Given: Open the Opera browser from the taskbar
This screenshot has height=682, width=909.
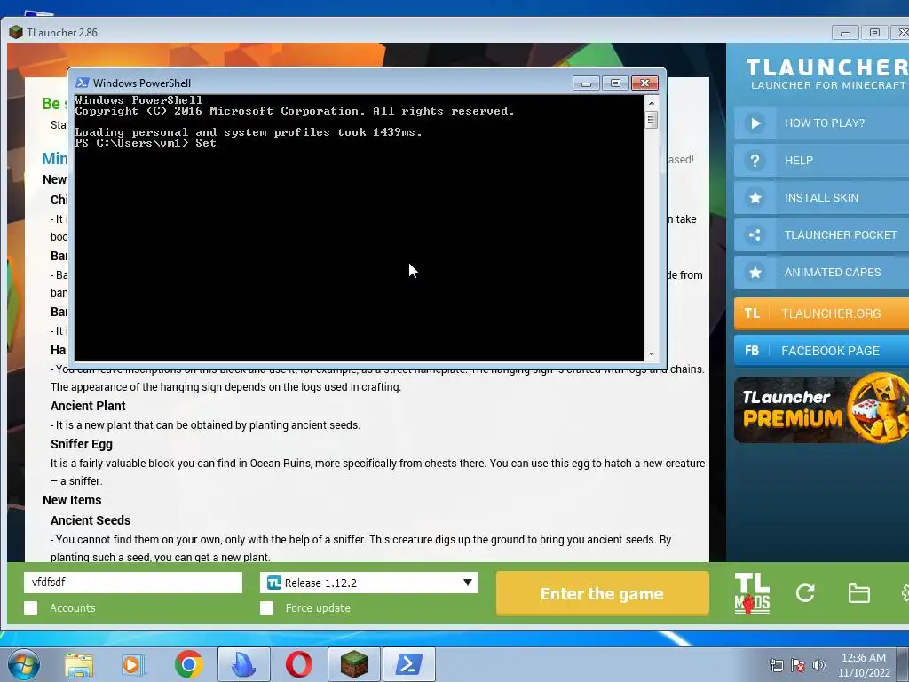Looking at the screenshot, I should click(x=298, y=664).
